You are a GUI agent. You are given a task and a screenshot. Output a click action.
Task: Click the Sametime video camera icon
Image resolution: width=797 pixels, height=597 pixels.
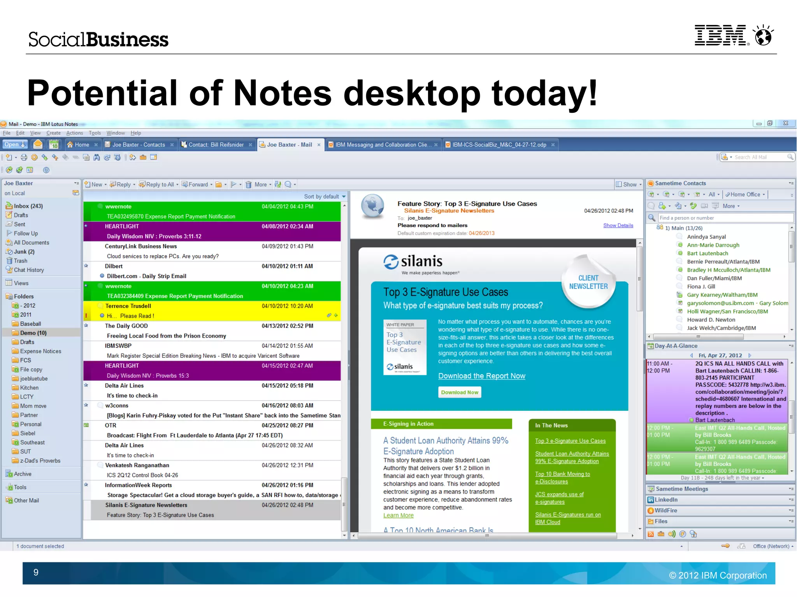(704, 206)
